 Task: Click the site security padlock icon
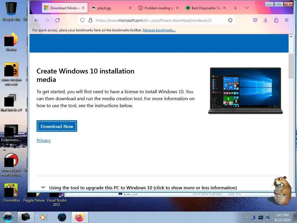pyautogui.click(x=90, y=20)
